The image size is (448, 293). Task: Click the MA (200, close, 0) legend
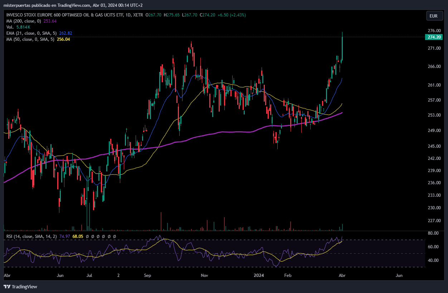[x=23, y=21]
